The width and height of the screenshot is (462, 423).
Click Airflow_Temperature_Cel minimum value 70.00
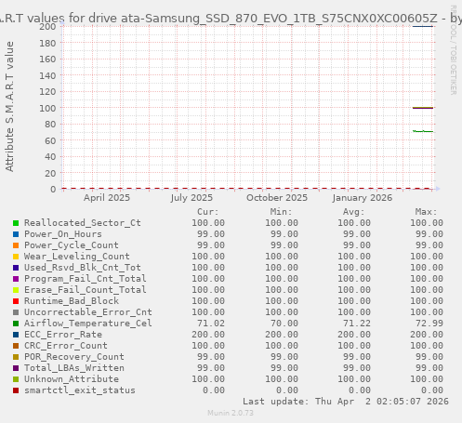(284, 324)
